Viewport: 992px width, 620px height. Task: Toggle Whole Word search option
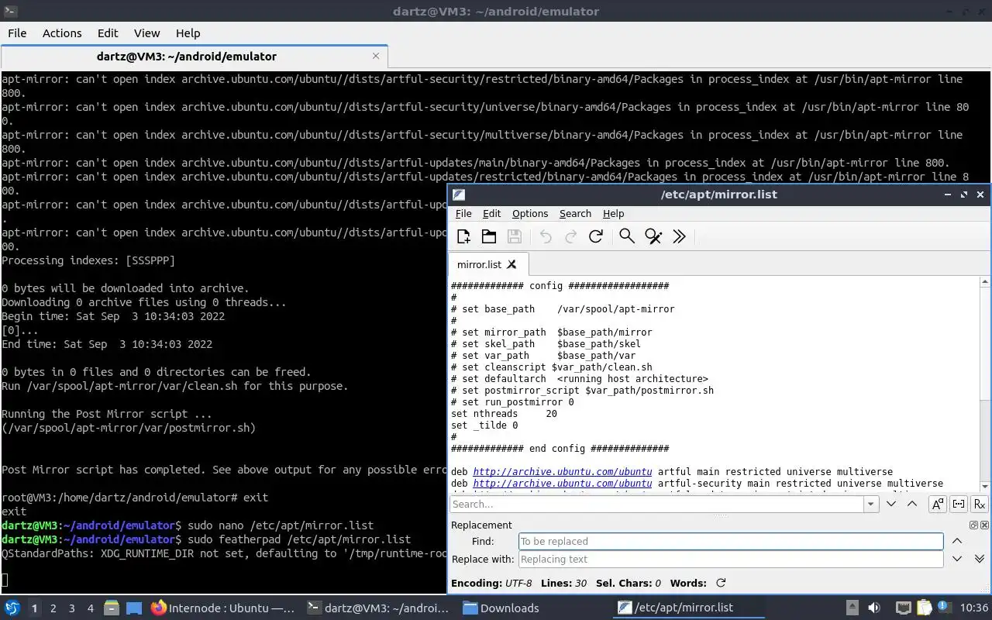(959, 504)
